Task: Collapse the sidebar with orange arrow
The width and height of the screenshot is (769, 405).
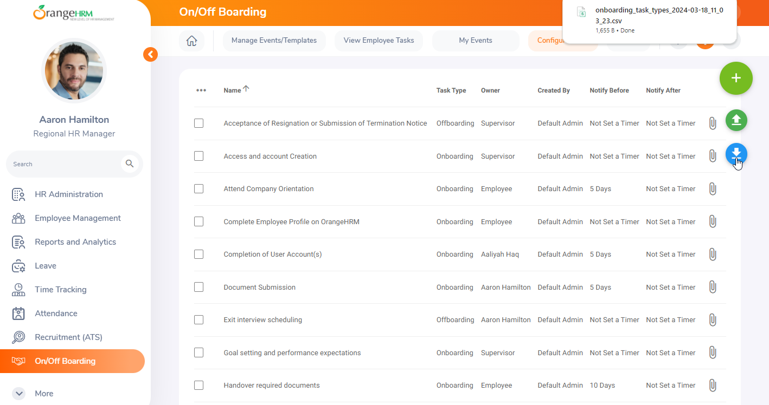Action: (x=150, y=54)
